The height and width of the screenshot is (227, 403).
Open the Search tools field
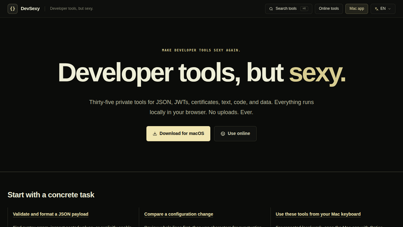click(288, 9)
